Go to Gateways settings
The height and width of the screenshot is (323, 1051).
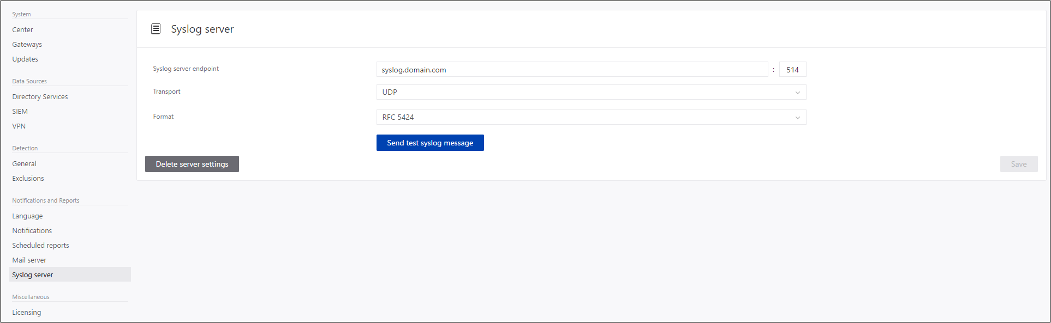pyautogui.click(x=27, y=45)
